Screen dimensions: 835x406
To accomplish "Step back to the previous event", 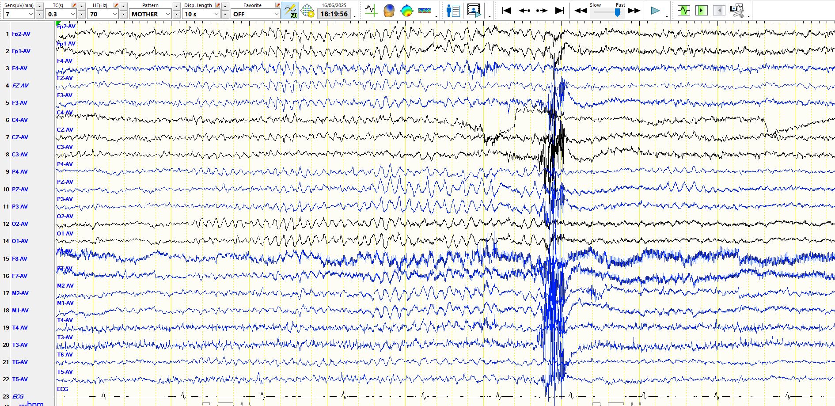I will [x=524, y=11].
